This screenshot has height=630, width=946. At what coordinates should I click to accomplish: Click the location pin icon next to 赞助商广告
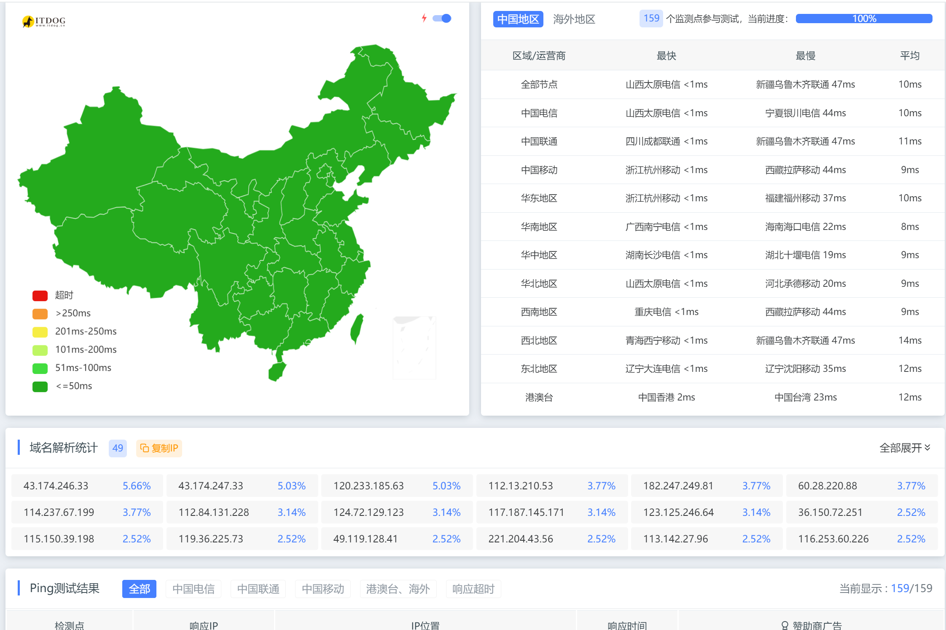[x=785, y=625]
